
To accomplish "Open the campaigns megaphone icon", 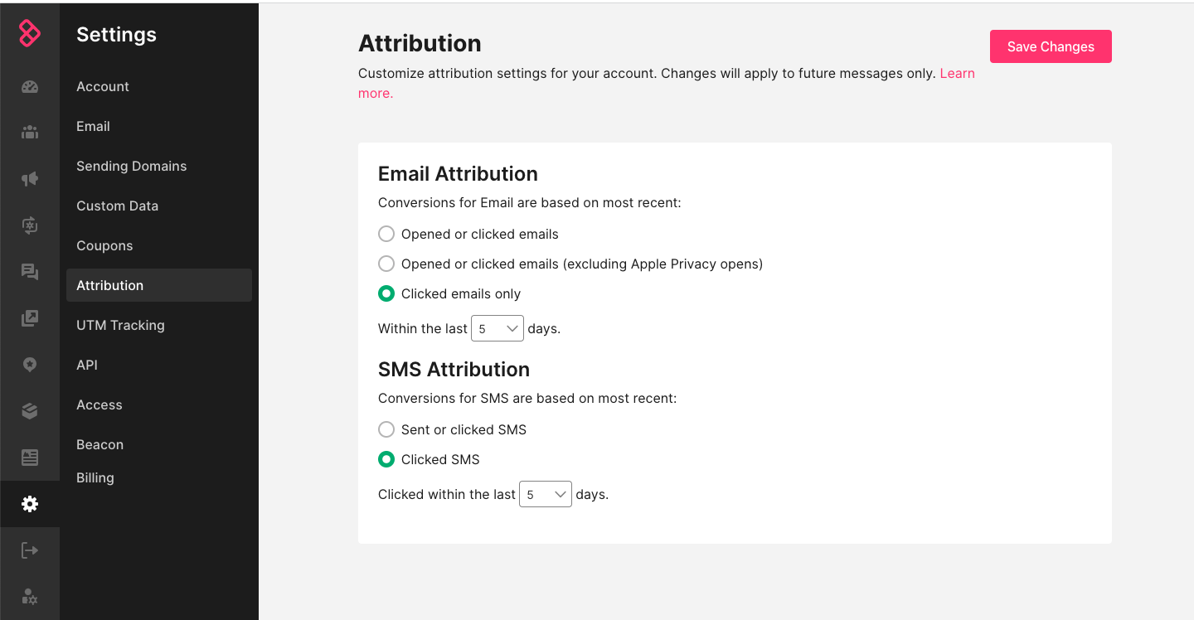I will coord(30,178).
